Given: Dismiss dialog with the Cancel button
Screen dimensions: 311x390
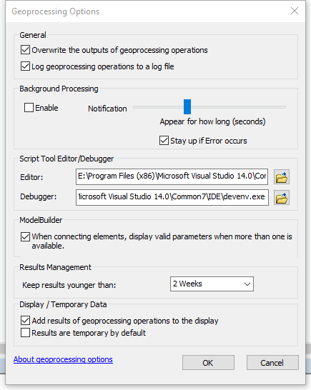Looking at the screenshot, I should (272, 363).
